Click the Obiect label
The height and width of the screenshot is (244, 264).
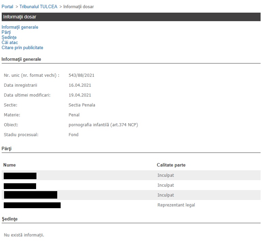(x=11, y=125)
